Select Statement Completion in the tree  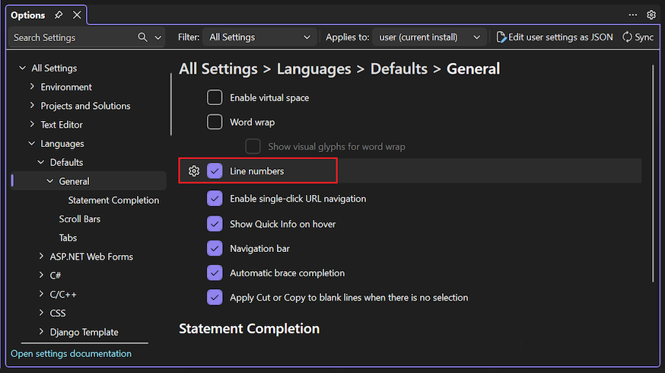pyautogui.click(x=113, y=200)
